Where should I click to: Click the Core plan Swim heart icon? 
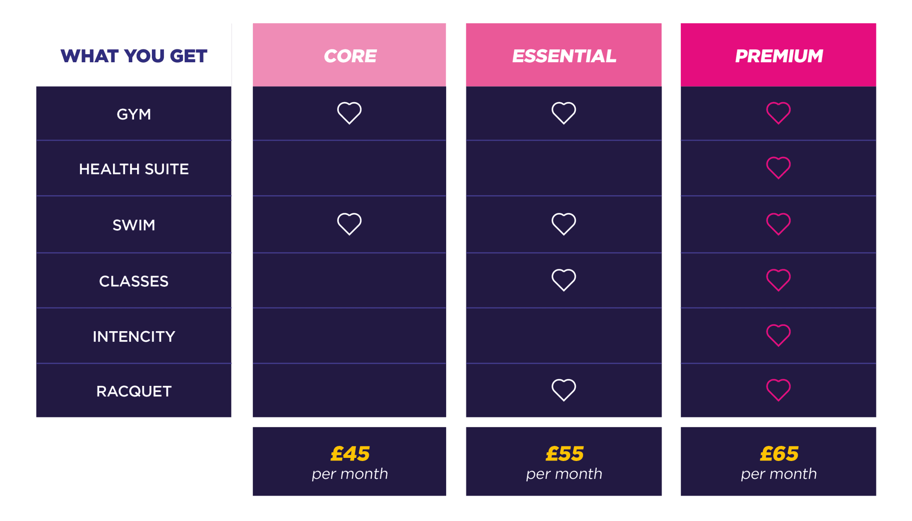pyautogui.click(x=349, y=224)
